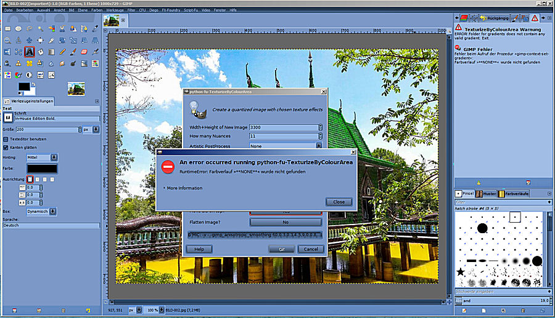The height and width of the screenshot is (318, 555).
Task: Select the Scissors Select tool
Action: [x=62, y=28]
